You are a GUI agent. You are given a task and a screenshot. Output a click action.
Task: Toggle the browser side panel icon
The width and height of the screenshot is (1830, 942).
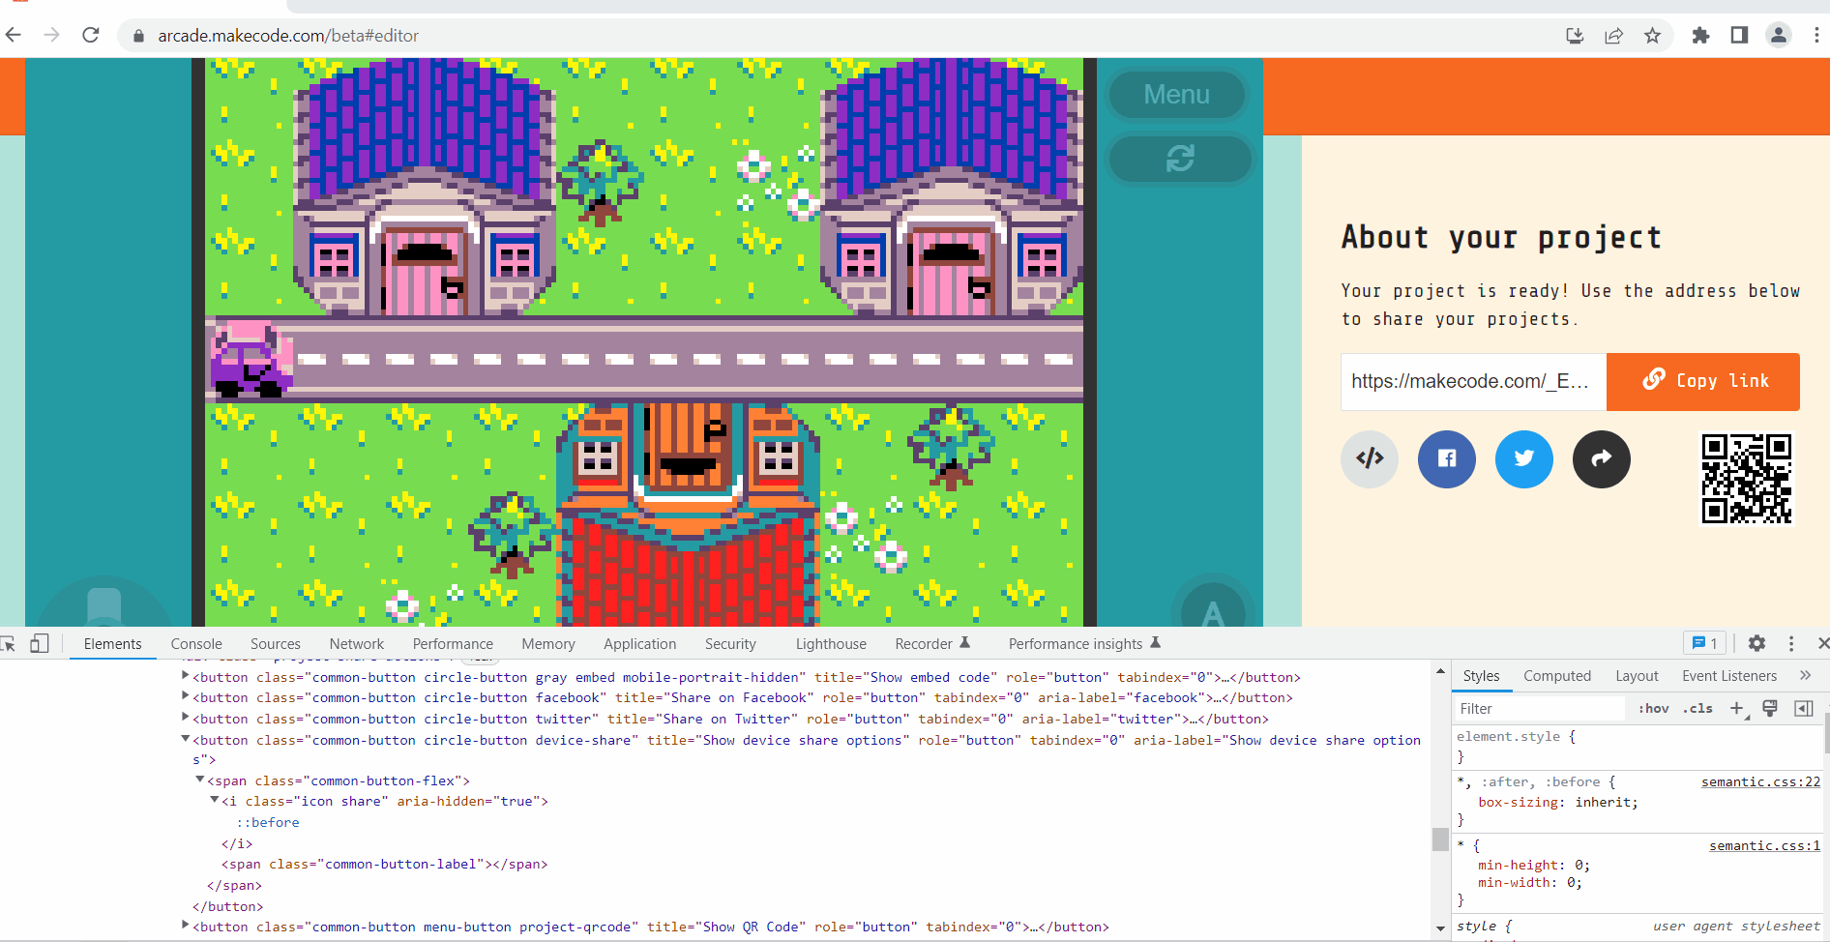click(1739, 36)
